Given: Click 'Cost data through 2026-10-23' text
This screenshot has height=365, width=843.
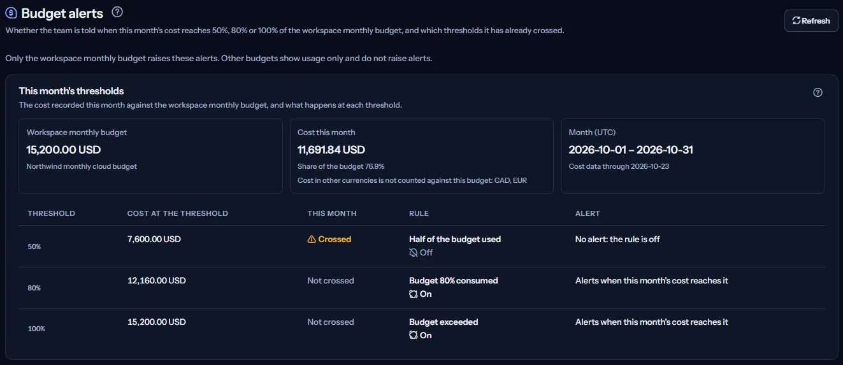Looking at the screenshot, I should [x=619, y=166].
